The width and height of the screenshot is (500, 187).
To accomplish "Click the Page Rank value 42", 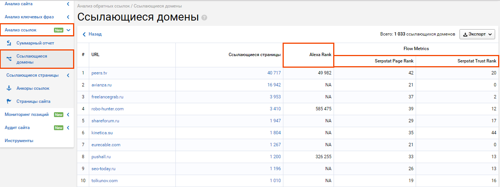I will tap(411, 73).
